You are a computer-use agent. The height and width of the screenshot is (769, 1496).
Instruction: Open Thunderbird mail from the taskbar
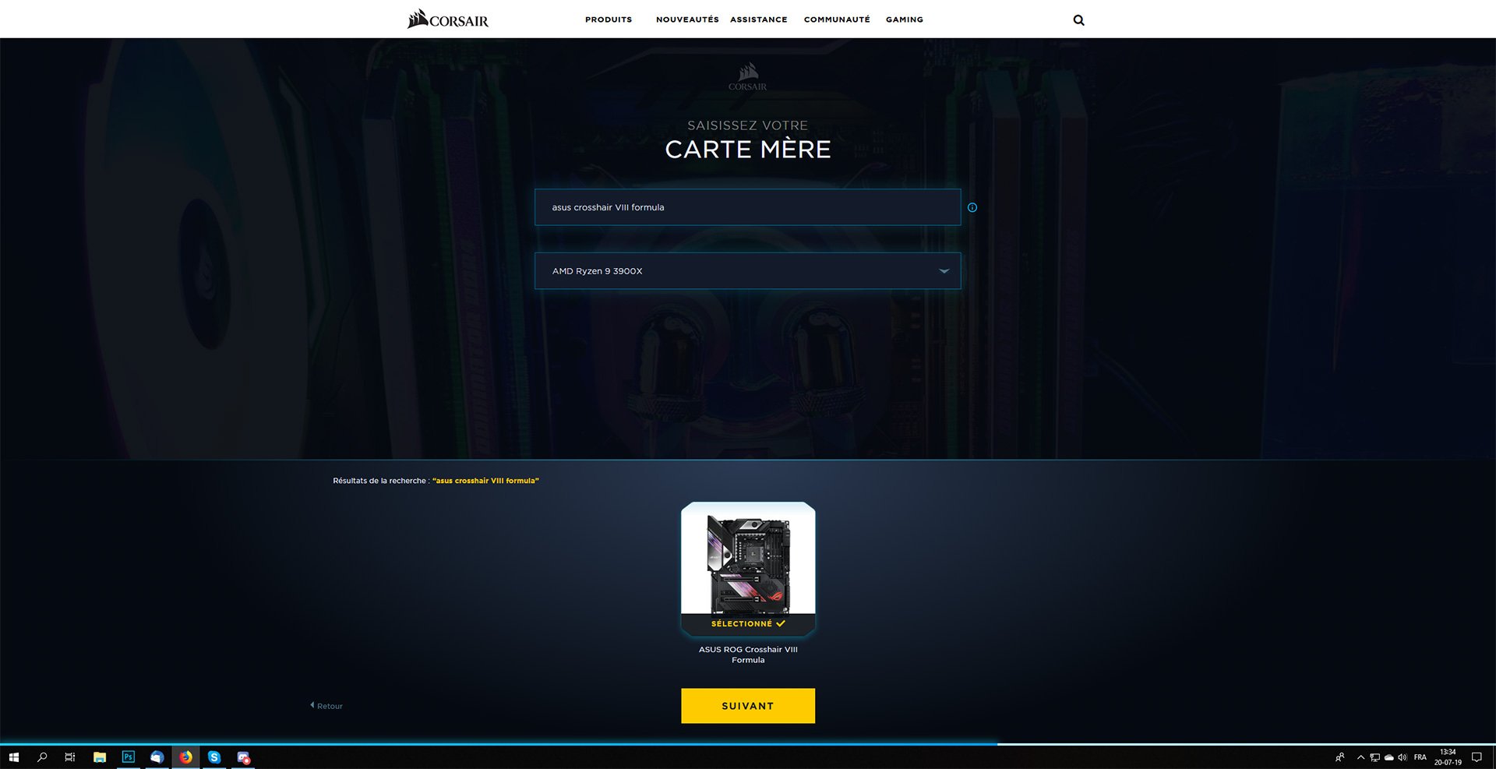point(157,757)
